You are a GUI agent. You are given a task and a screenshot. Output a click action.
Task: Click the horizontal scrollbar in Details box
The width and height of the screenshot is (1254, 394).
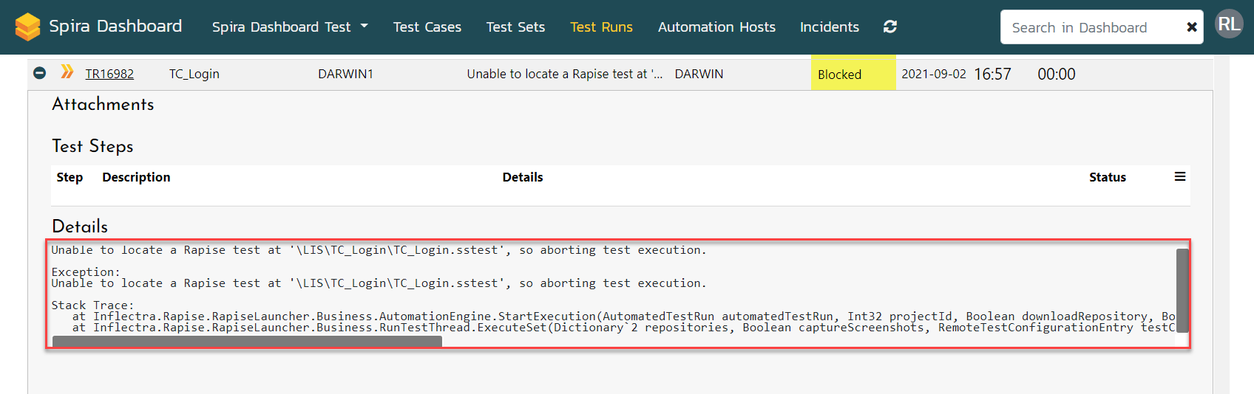(x=247, y=341)
